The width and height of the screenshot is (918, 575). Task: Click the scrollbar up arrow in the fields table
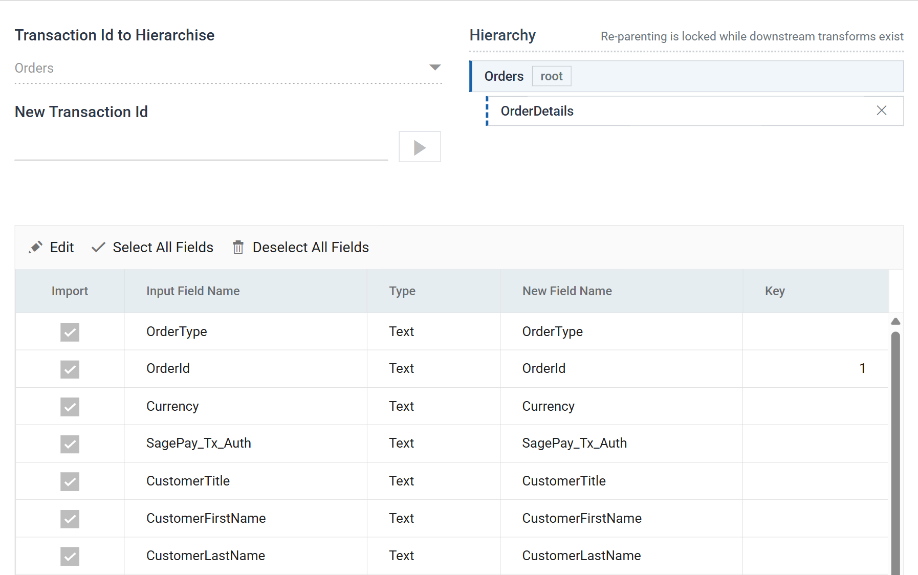(x=895, y=321)
